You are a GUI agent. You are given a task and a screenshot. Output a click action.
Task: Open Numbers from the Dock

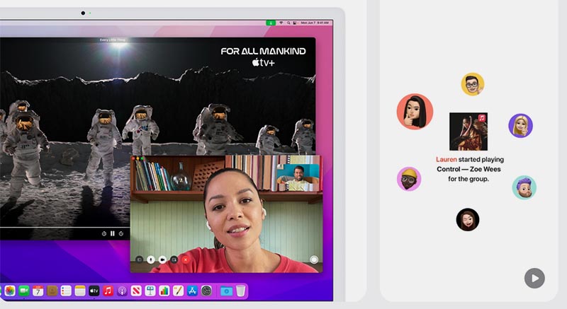coord(164,291)
